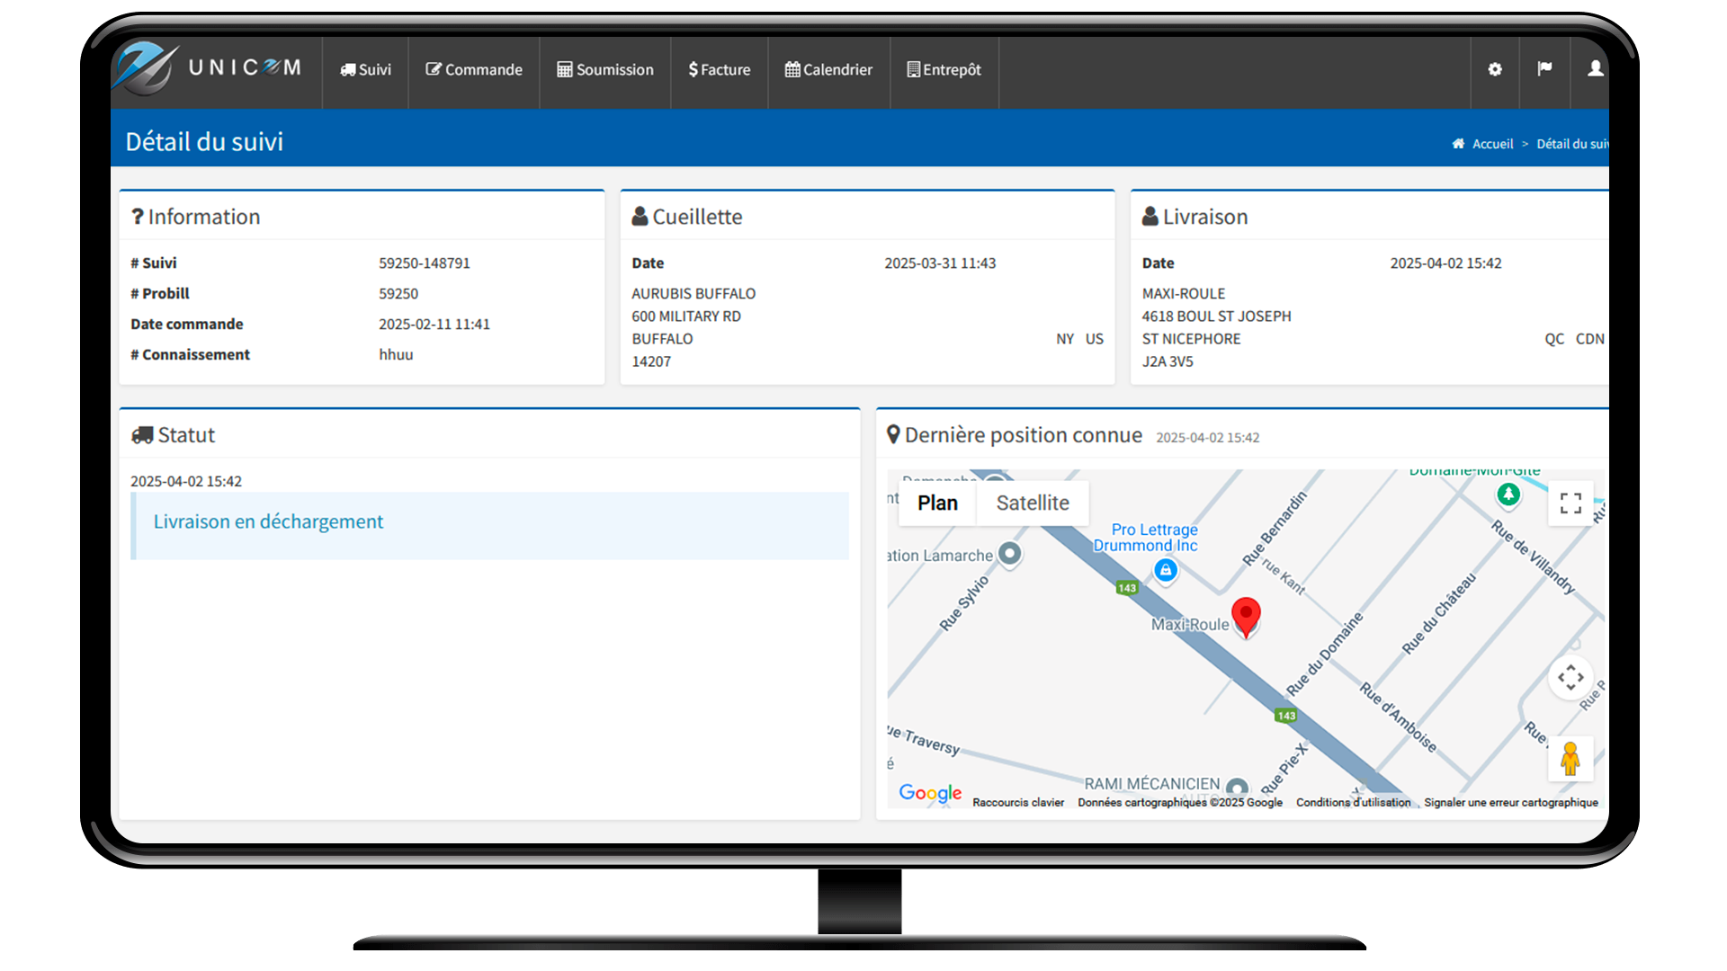Click the flag language icon

click(1544, 69)
